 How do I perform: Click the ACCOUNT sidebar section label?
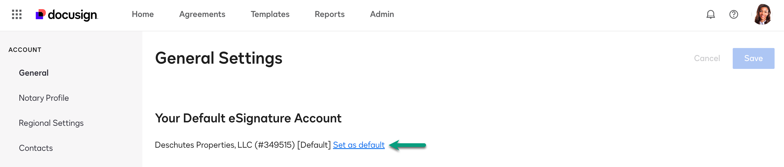point(25,50)
